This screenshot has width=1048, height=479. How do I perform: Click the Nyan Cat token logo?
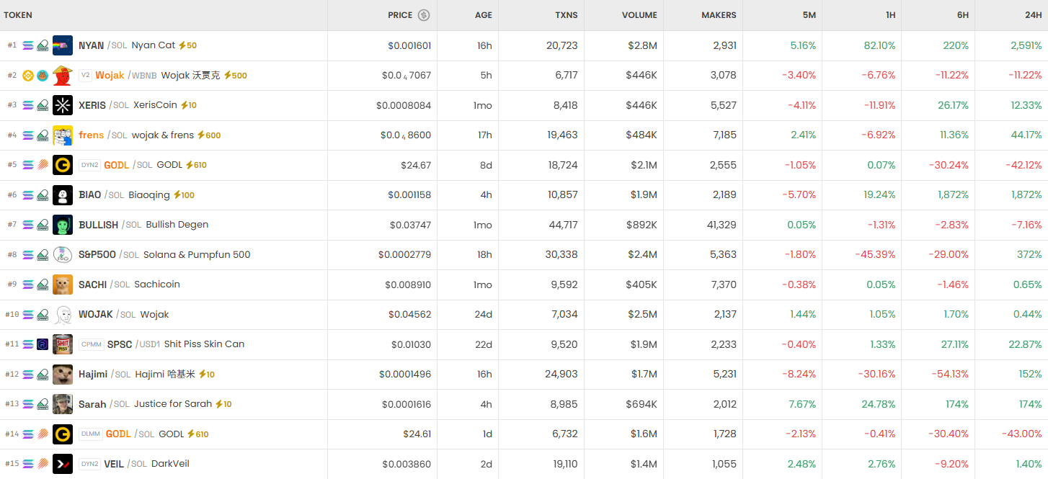coord(63,45)
